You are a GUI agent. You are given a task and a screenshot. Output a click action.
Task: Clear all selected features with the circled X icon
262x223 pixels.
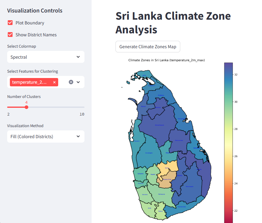[x=70, y=82]
